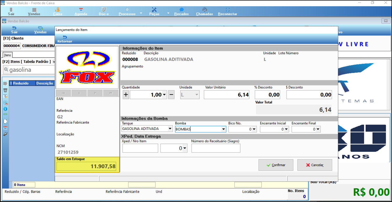This screenshot has height=202, width=392.
Task: Click Sair in the Vendas Balcão window
Action: [x=14, y=30]
